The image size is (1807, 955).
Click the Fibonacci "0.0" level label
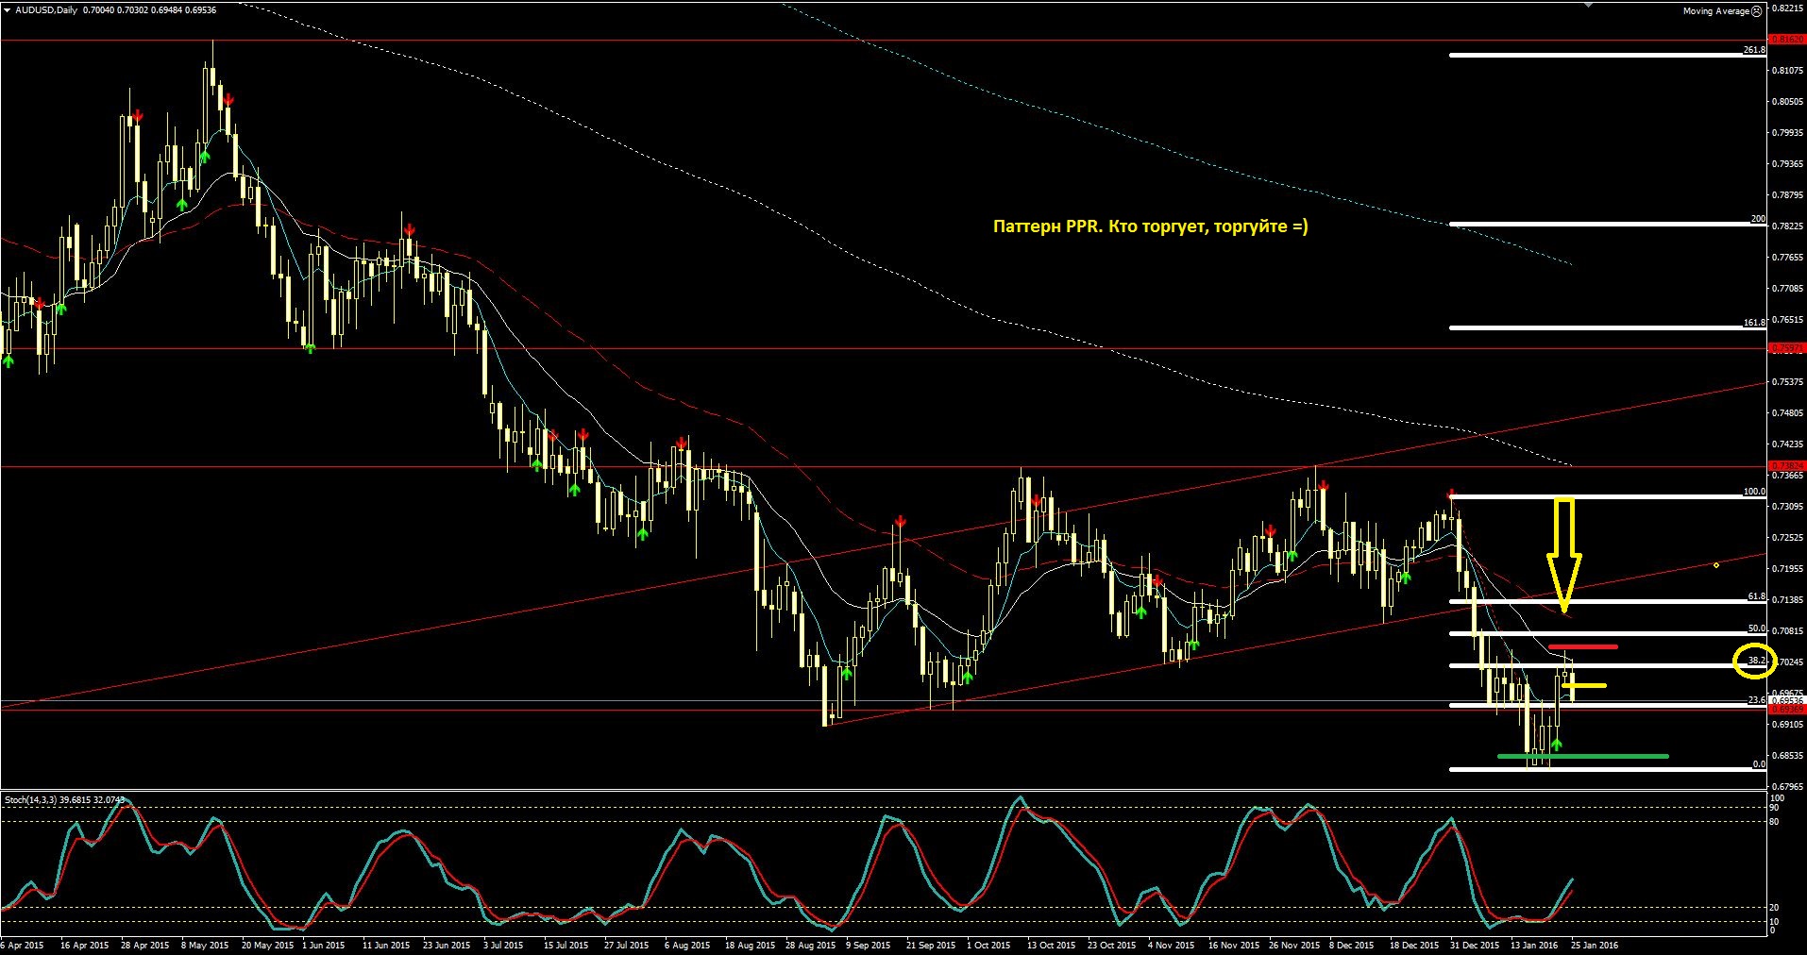tap(1759, 764)
